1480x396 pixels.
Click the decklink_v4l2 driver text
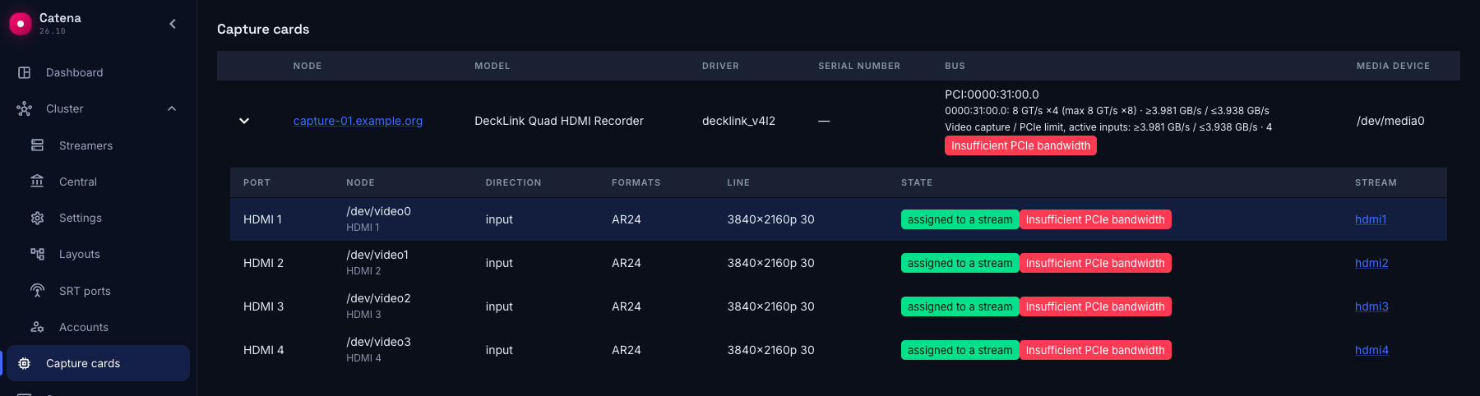click(738, 121)
